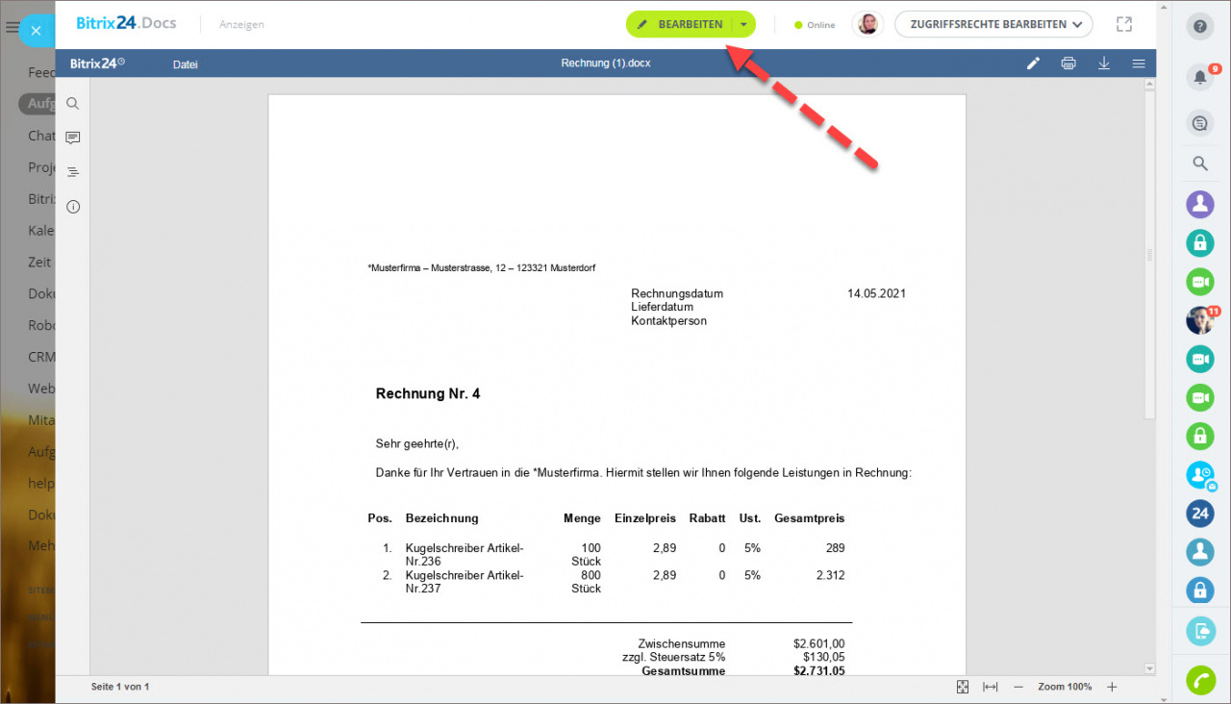
Task: Click the Kontaktperson label
Action: [668, 320]
